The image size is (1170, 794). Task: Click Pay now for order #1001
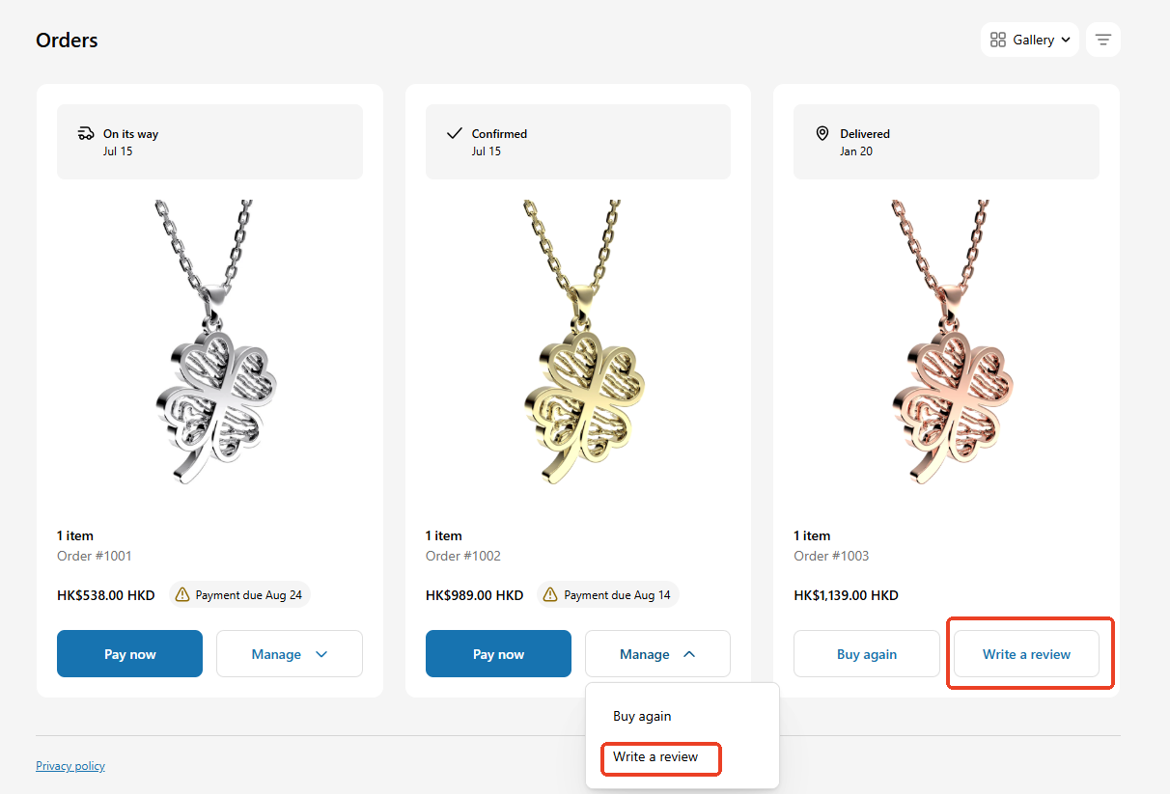[129, 653]
